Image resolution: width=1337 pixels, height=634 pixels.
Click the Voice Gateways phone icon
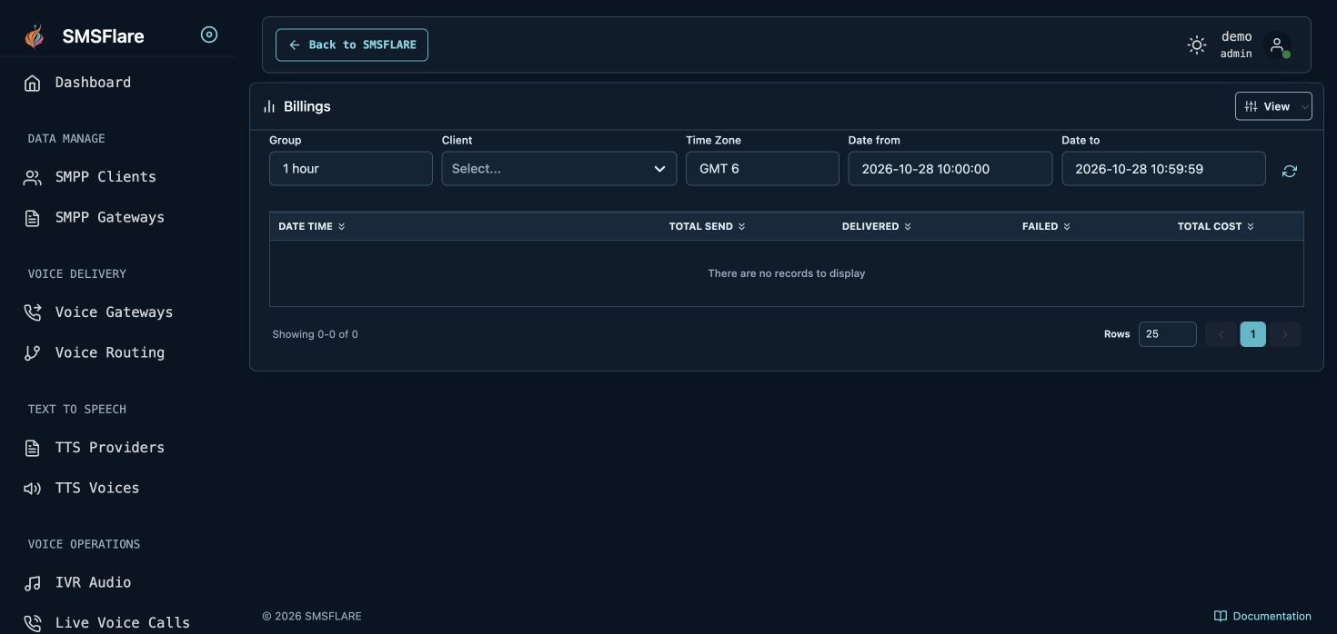(x=33, y=312)
